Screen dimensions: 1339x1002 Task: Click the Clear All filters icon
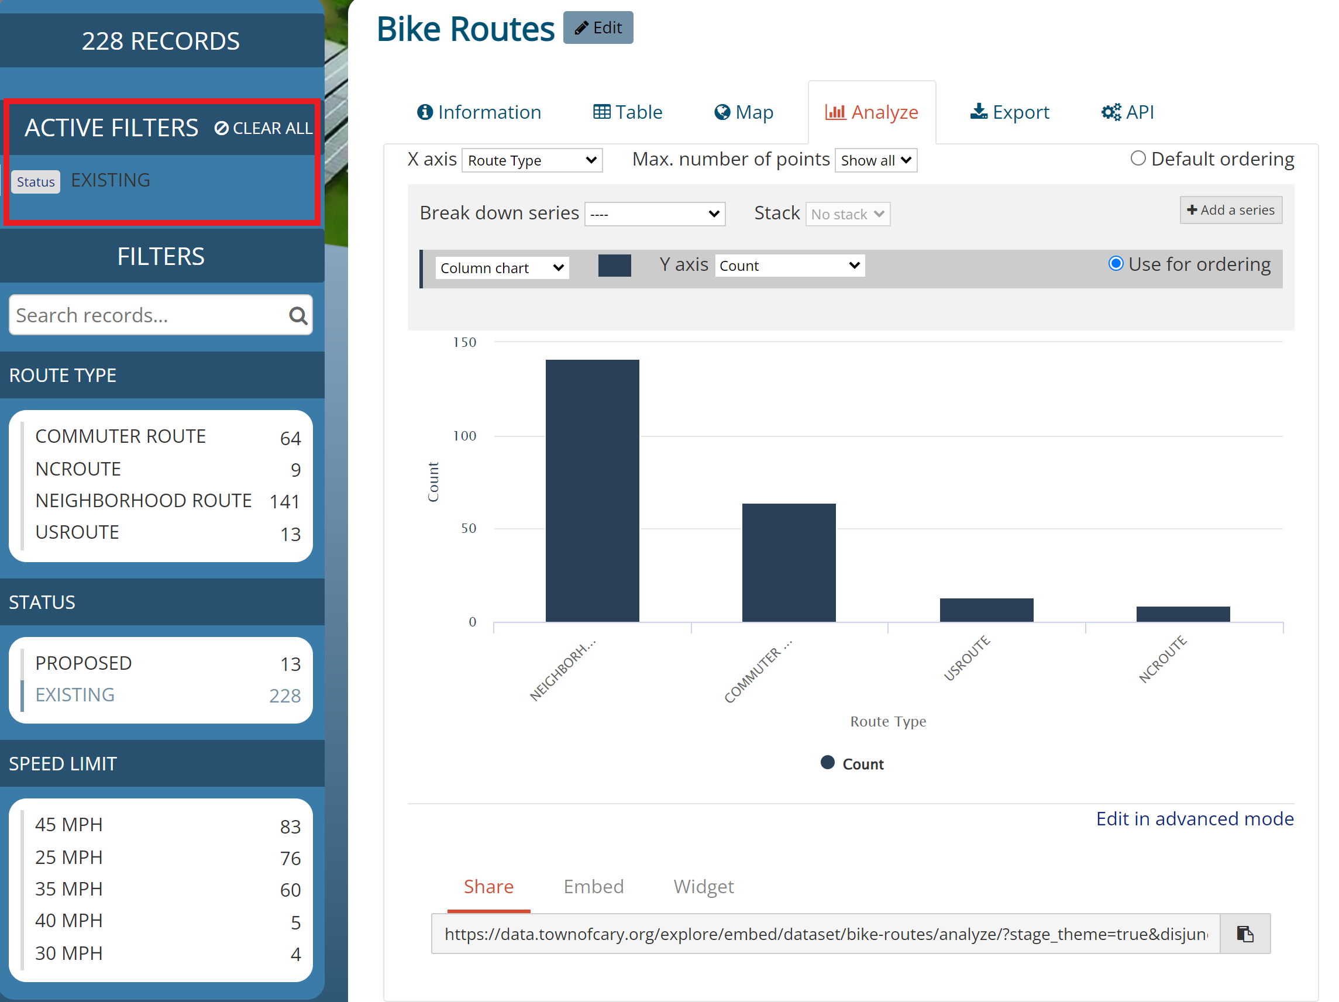222,128
